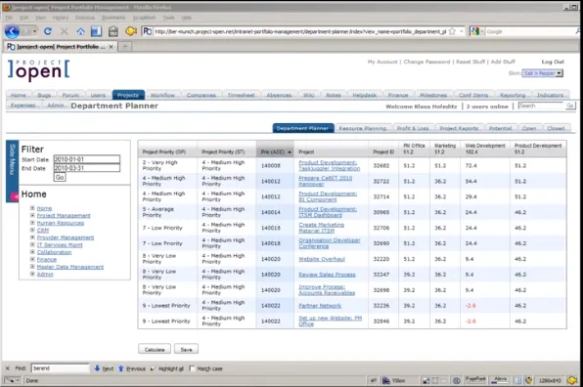Click the YSlow status bar icon
The width and height of the screenshot is (583, 387).
point(386,380)
